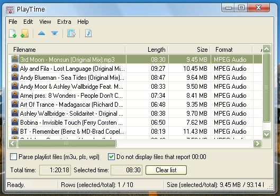Viewport: 280px width, 196px height.
Task: Sort by Length column header
Action: click(x=147, y=50)
